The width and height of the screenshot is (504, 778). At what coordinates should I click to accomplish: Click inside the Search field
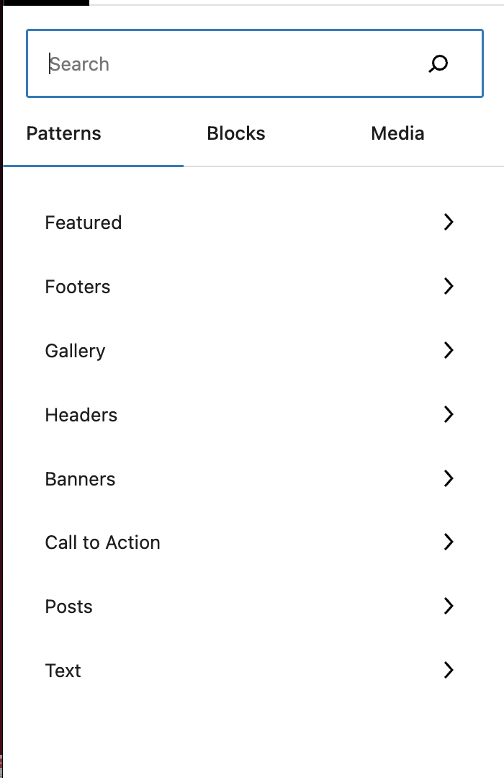216,63
